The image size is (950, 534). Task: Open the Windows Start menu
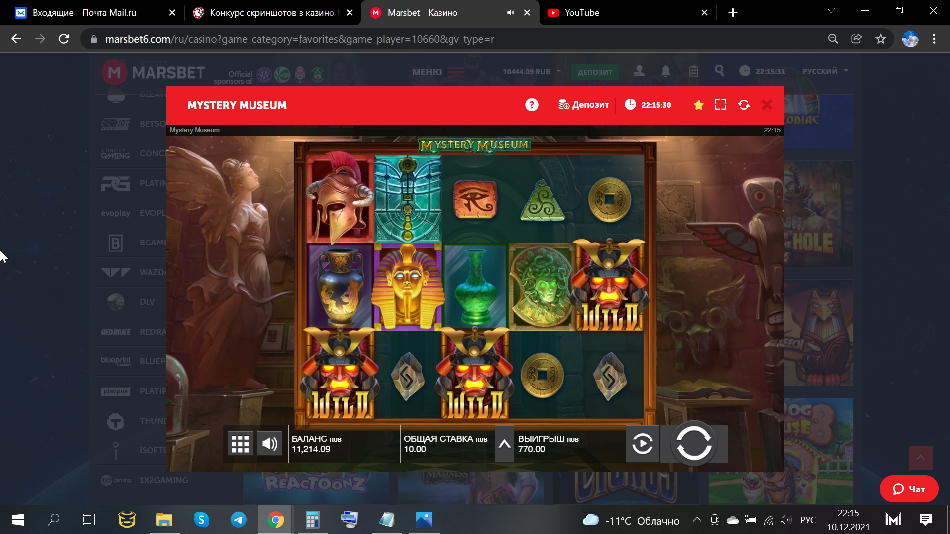coord(18,520)
